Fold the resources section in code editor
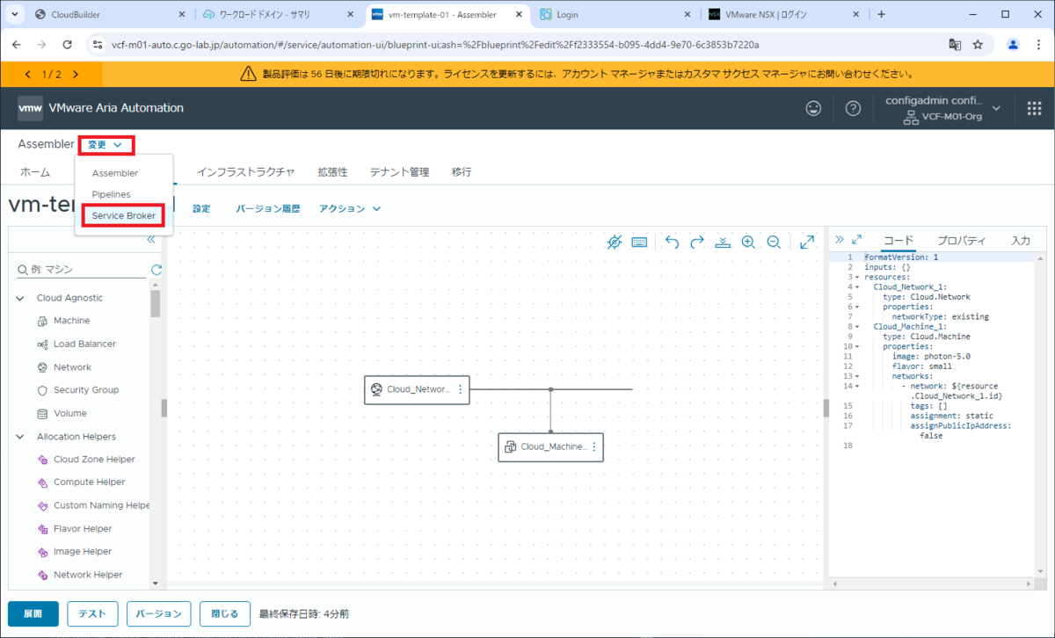 point(857,277)
